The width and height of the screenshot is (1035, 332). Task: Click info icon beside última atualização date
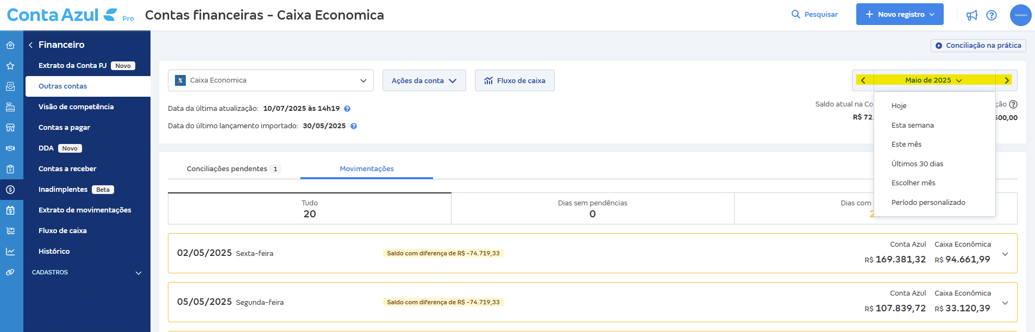point(347,109)
